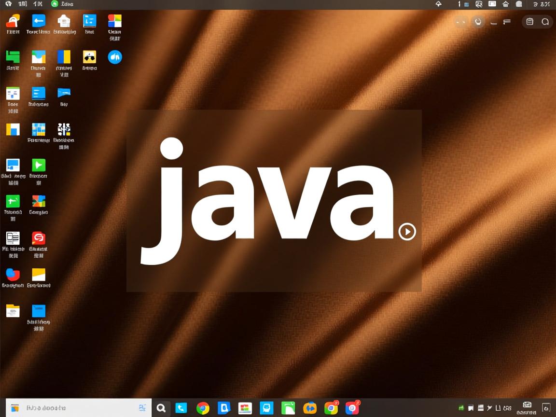The image size is (556, 417).
Task: Open the green chat app icon in the taskbar
Action: point(287,408)
